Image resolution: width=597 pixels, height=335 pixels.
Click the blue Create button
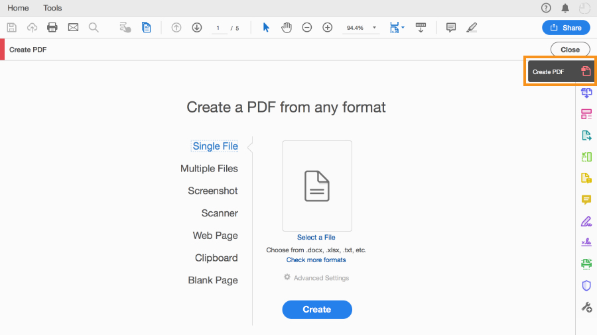pos(317,310)
